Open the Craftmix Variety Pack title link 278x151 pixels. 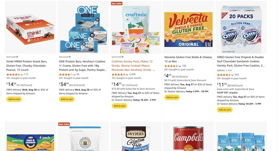[133, 66]
